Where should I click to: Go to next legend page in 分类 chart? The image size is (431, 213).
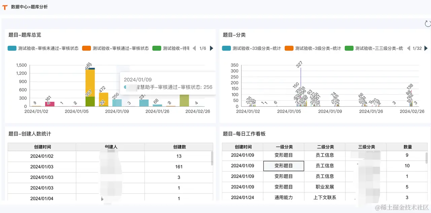pos(426,48)
